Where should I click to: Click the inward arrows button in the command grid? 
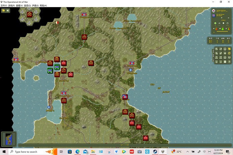click(229, 58)
